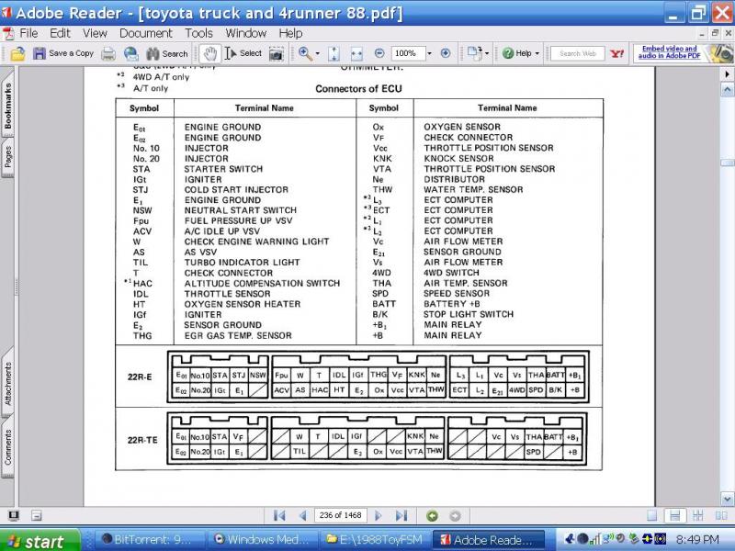Click Embed video and audio link

click(670, 52)
